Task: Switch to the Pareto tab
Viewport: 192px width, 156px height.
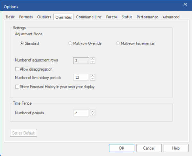Action: (x=112, y=17)
